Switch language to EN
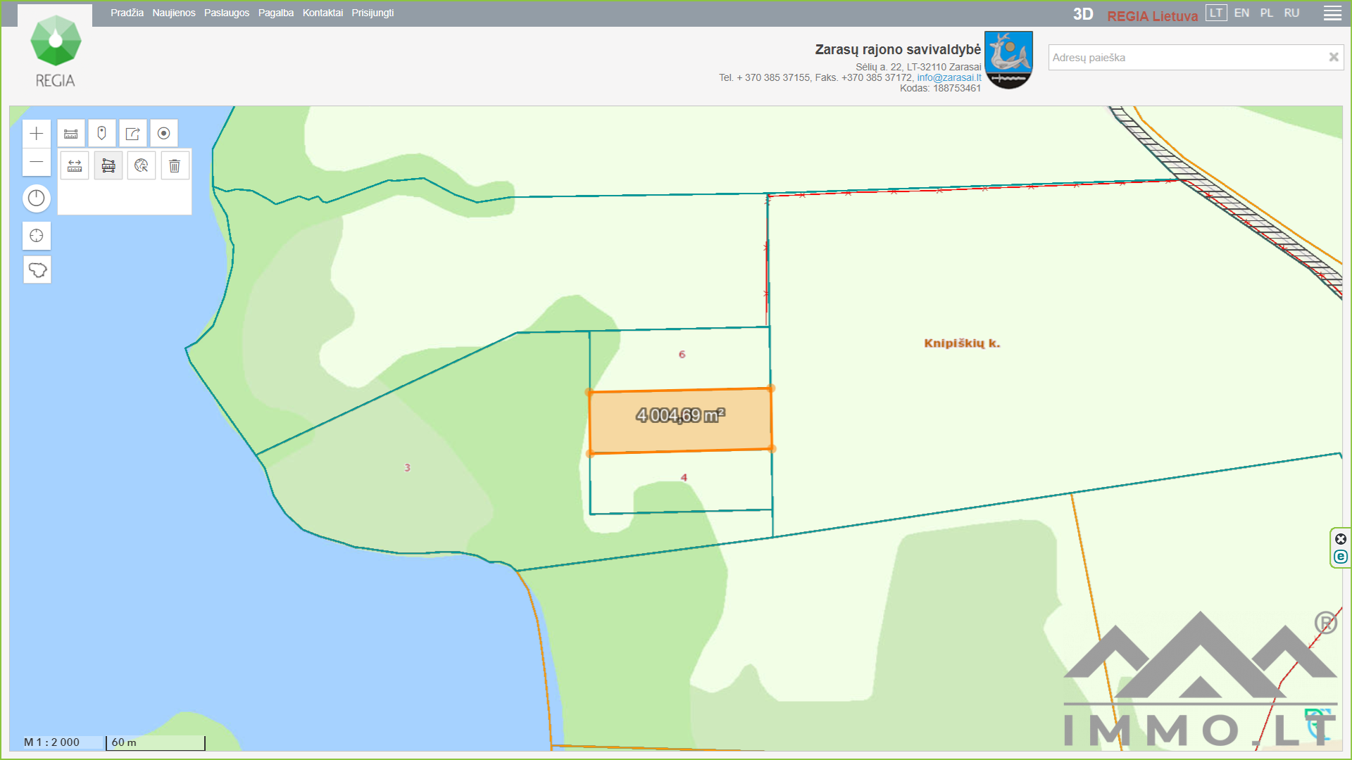This screenshot has height=760, width=1352. pyautogui.click(x=1241, y=13)
